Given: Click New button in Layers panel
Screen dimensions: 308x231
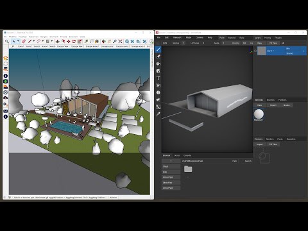Looking at the screenshot, I should point(259,43).
